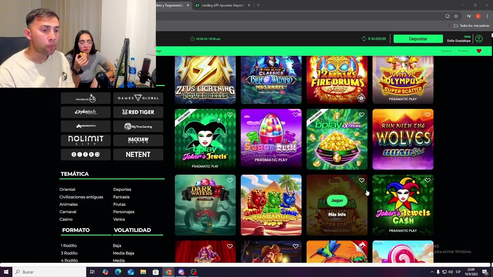This screenshot has height=277, width=493.
Task: Close the Landing APP Apuestas tab
Action: click(x=249, y=5)
